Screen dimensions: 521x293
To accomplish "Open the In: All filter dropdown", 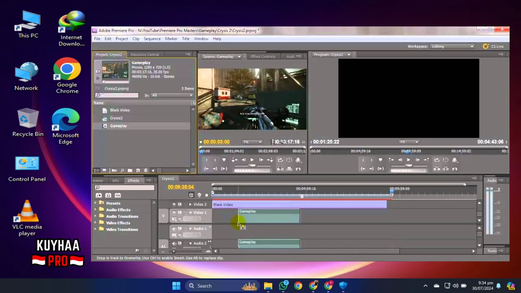I will point(172,95).
